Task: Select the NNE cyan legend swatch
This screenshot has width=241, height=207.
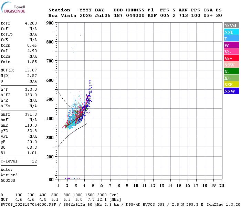Action: (231, 32)
